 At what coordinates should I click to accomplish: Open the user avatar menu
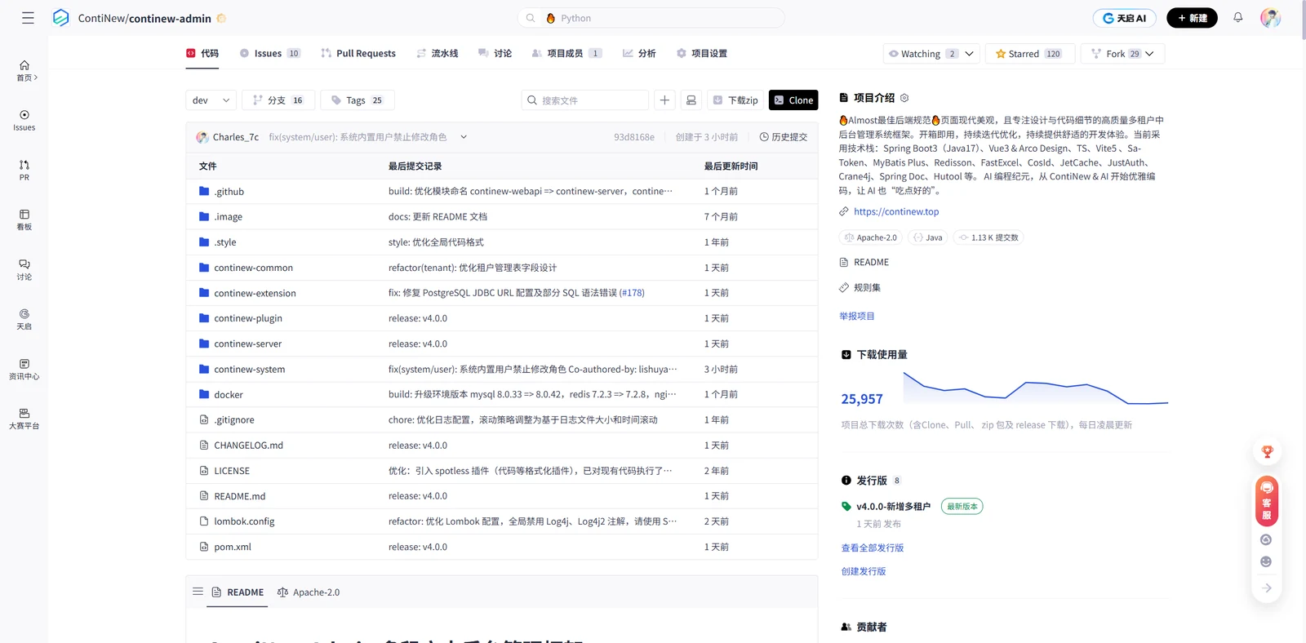coord(1270,18)
